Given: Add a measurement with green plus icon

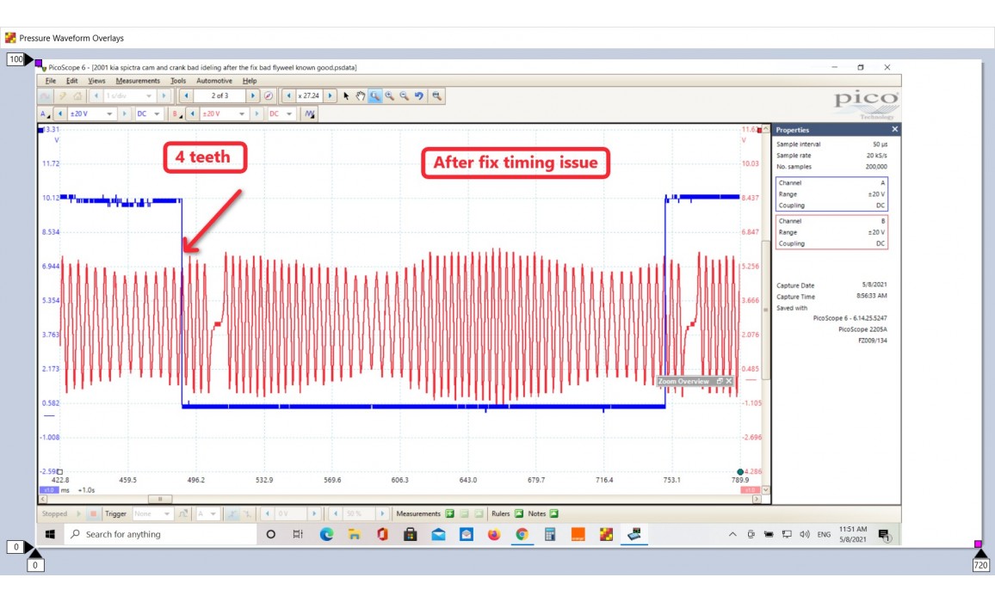Looking at the screenshot, I should click(x=450, y=513).
